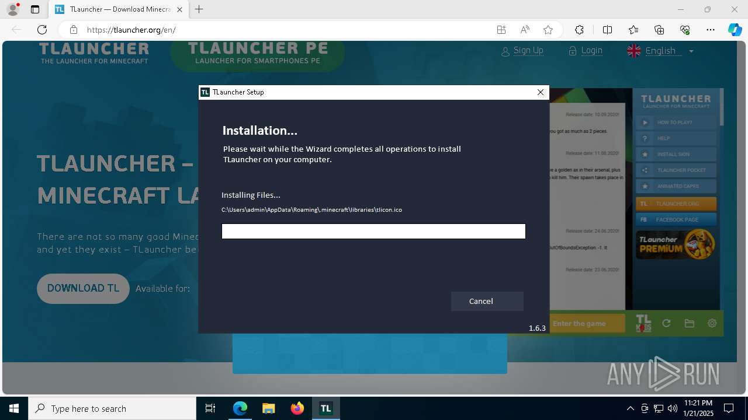Toggle Split screen view
The width and height of the screenshot is (748, 420).
tap(607, 30)
